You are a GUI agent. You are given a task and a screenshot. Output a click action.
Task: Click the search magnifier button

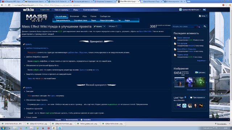205,26
